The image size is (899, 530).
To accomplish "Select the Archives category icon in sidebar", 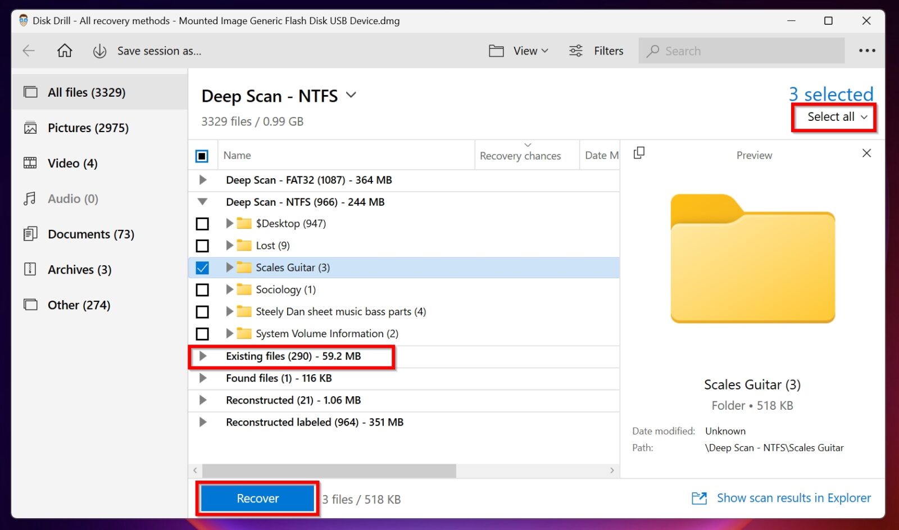I will [30, 269].
